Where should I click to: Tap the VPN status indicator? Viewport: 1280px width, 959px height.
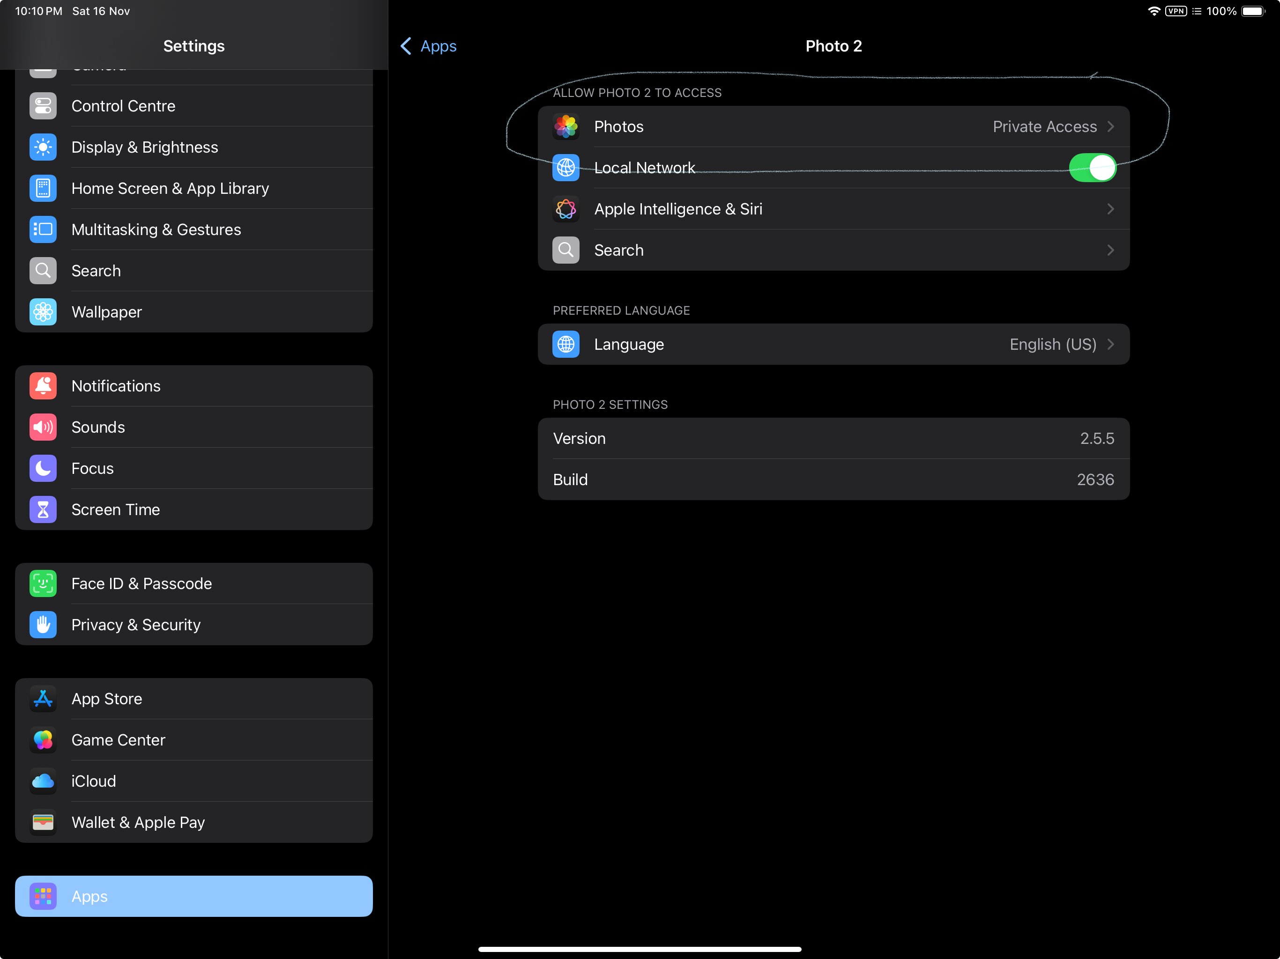coord(1175,11)
